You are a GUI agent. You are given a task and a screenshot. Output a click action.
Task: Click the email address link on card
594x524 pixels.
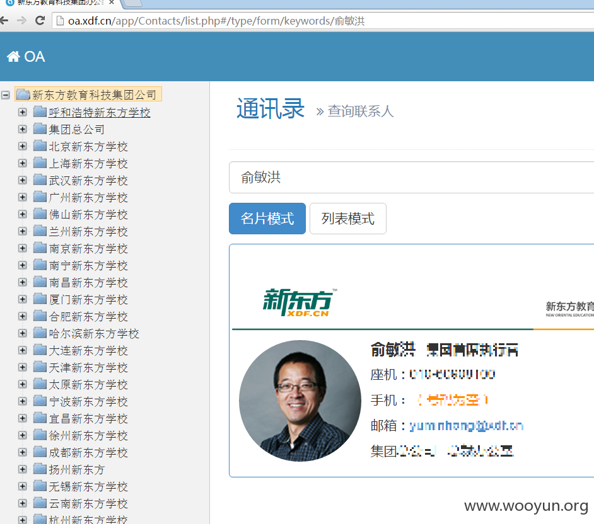pos(467,426)
